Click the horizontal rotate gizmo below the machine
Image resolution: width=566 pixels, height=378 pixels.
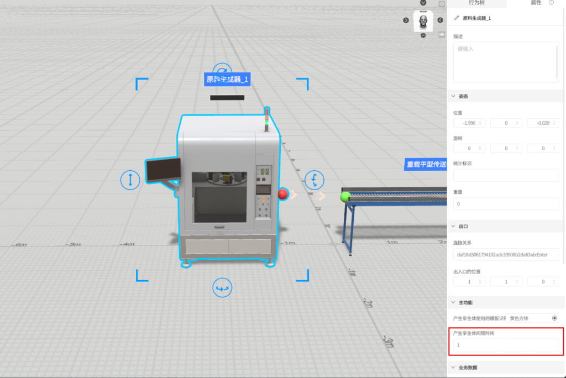coord(222,288)
